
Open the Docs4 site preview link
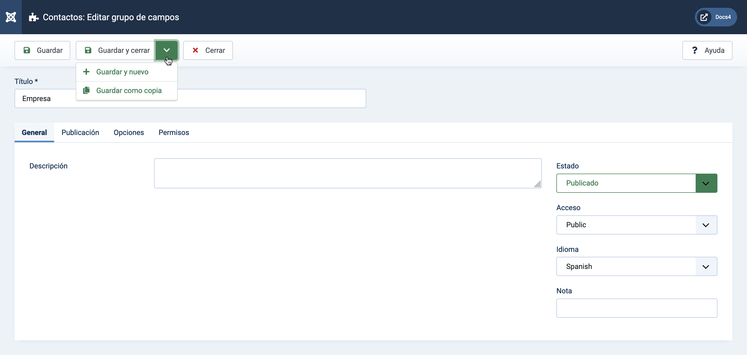pyautogui.click(x=716, y=17)
